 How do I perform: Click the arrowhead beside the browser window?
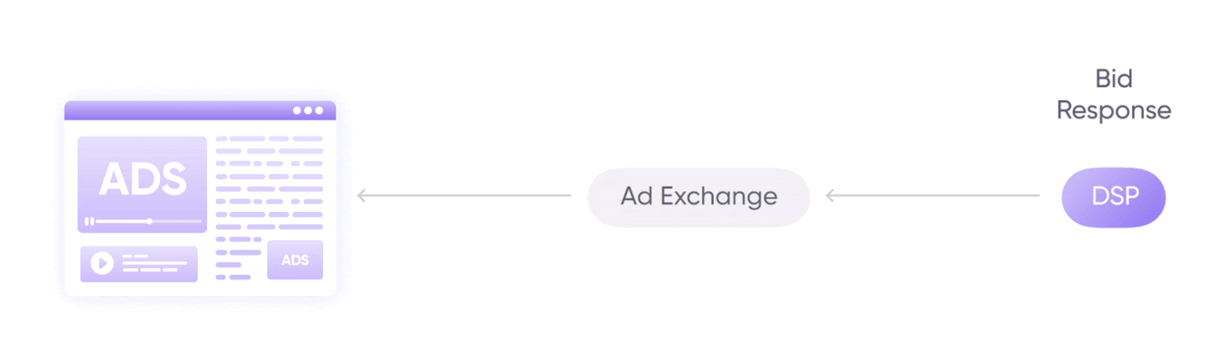362,195
